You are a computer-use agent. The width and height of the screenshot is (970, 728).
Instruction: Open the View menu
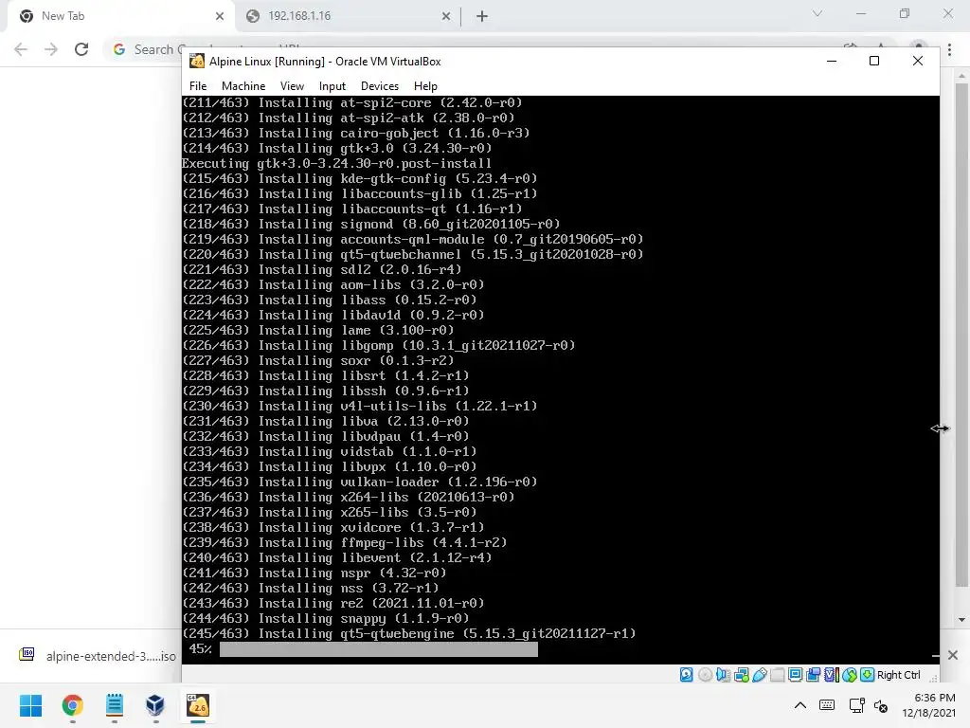(x=292, y=86)
